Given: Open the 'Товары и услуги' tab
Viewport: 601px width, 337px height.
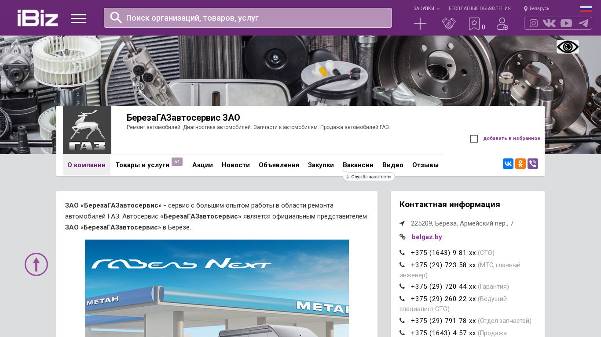Looking at the screenshot, I should [x=142, y=165].
